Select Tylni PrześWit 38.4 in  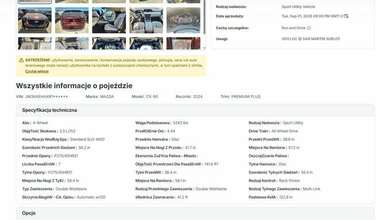coord(171,172)
